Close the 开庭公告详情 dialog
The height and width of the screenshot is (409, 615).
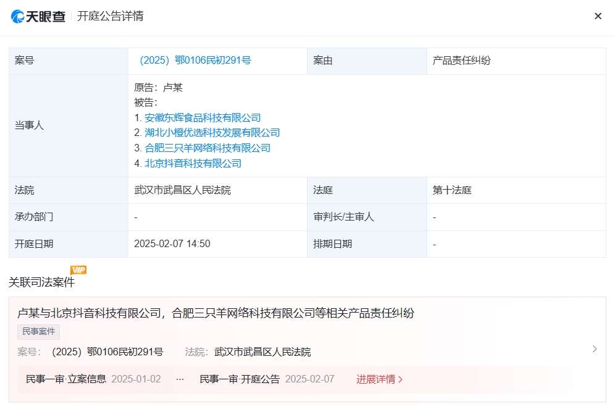598,16
